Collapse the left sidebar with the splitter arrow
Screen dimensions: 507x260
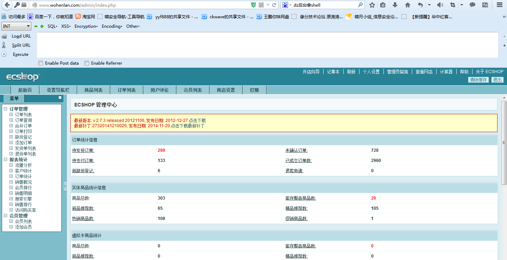(x=65, y=186)
